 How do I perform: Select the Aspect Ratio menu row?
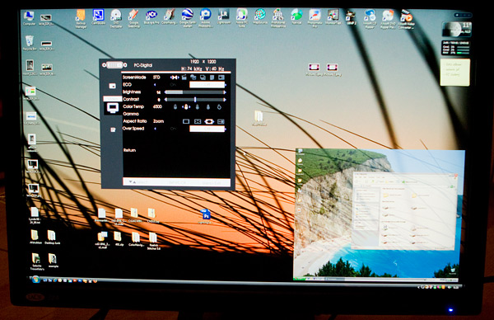tap(174, 121)
